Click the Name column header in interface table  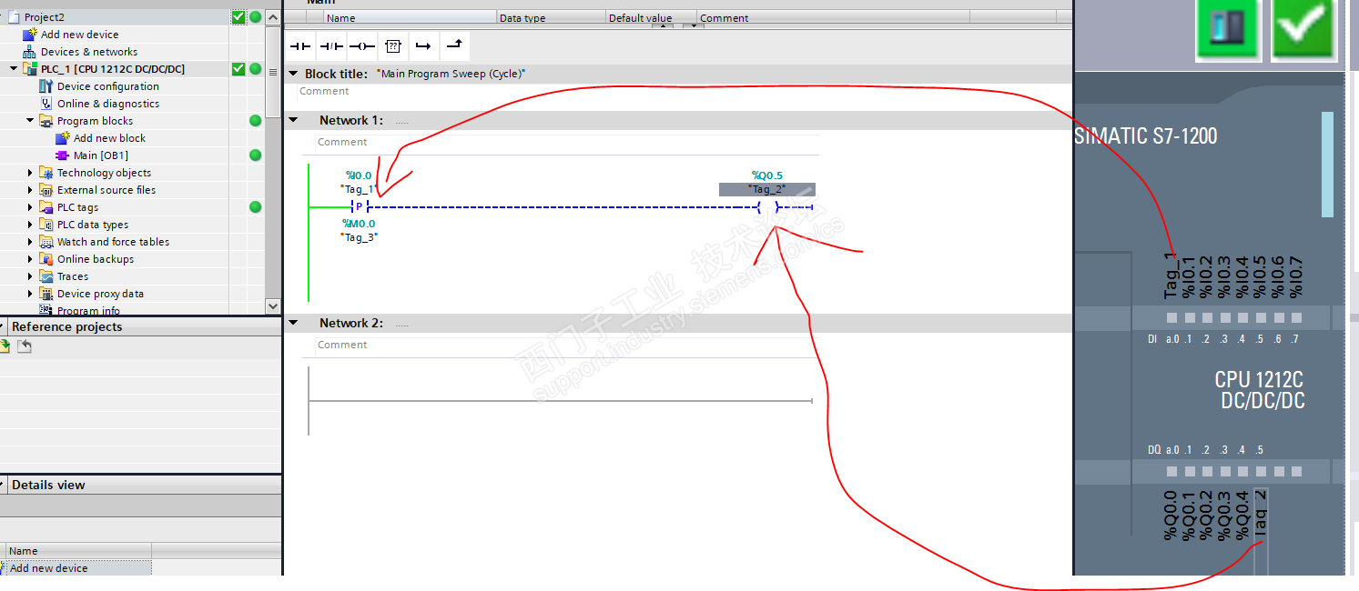pyautogui.click(x=410, y=17)
